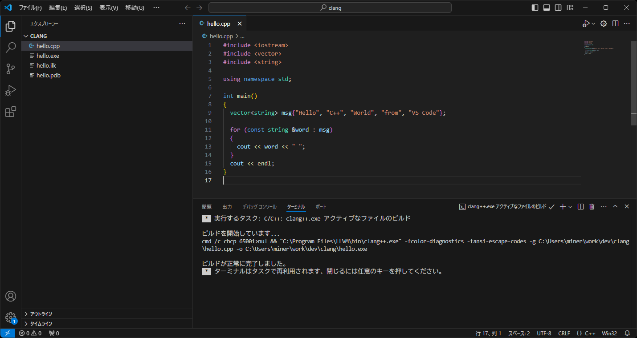Image resolution: width=637 pixels, height=338 pixels.
Task: Switch to the ターミナル tab
Action: point(296,206)
